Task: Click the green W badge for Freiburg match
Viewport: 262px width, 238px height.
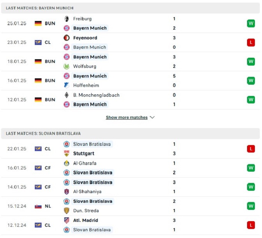Action: (x=251, y=24)
